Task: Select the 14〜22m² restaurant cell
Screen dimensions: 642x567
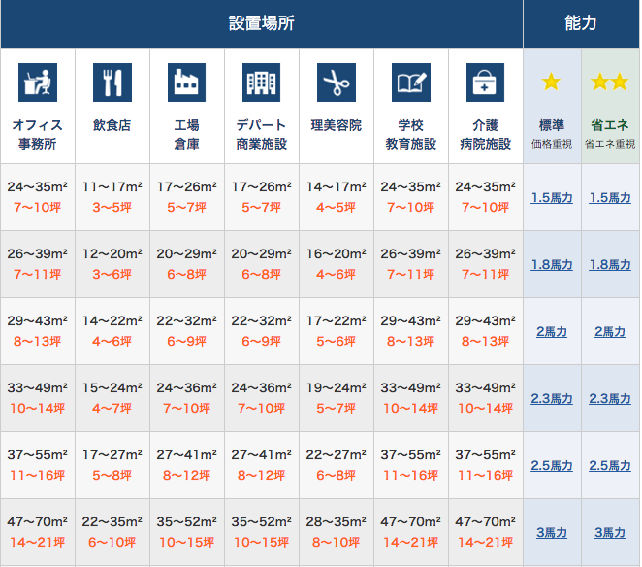Action: point(112,331)
